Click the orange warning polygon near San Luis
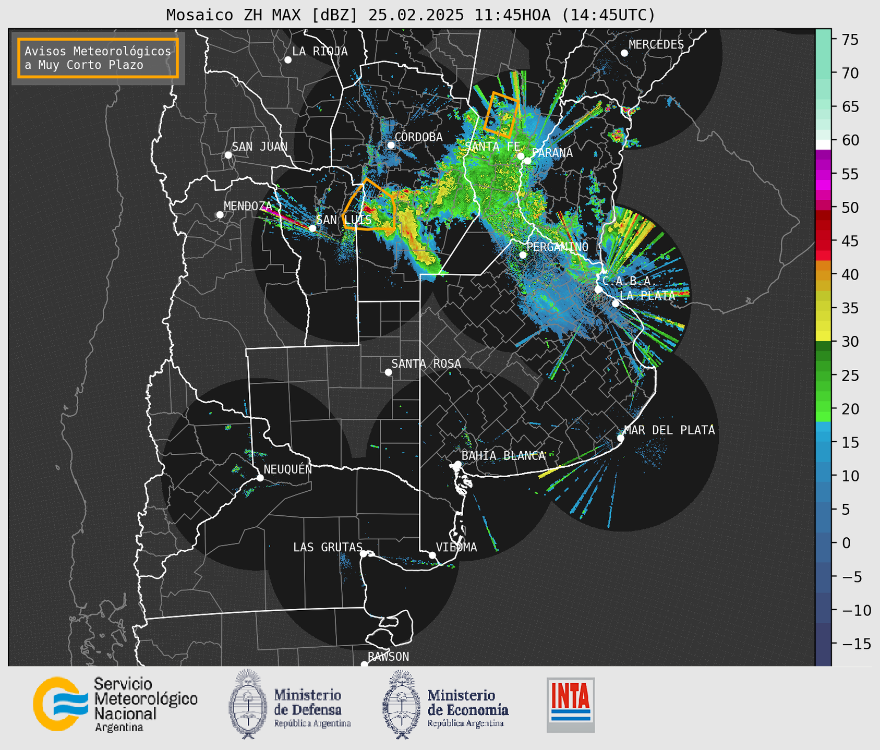The image size is (880, 750). click(369, 205)
